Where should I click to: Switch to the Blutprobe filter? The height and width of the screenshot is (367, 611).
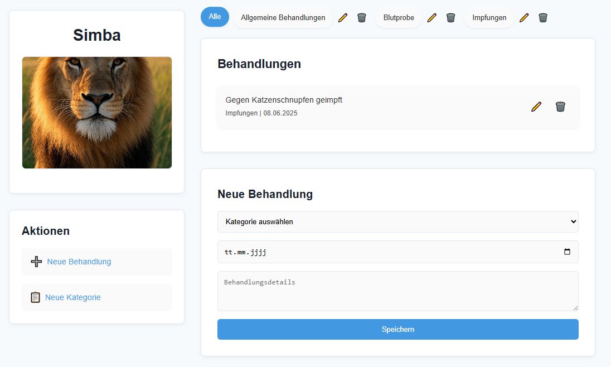point(399,18)
